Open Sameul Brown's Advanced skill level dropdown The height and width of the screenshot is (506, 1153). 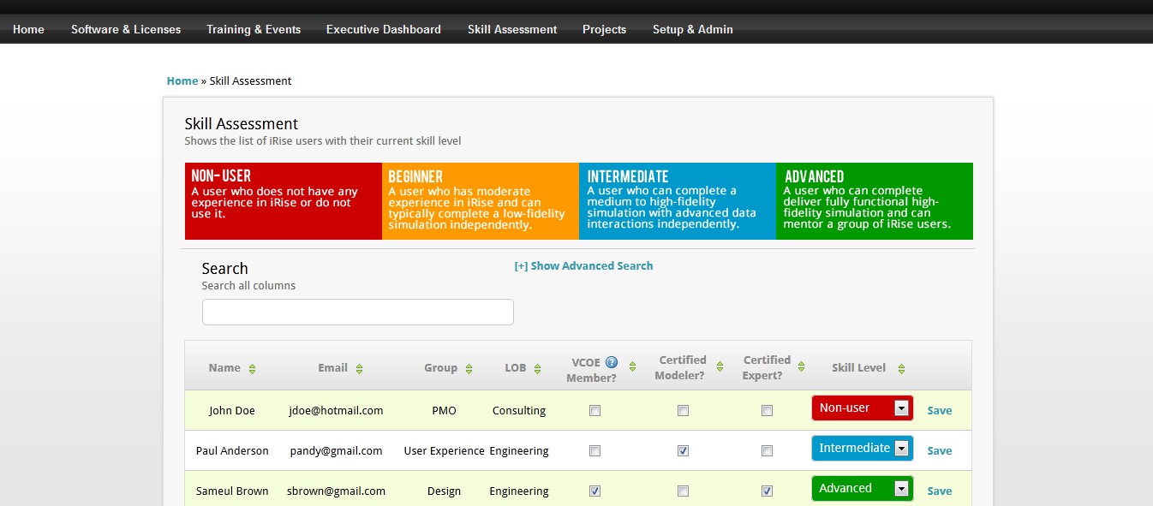click(x=863, y=489)
